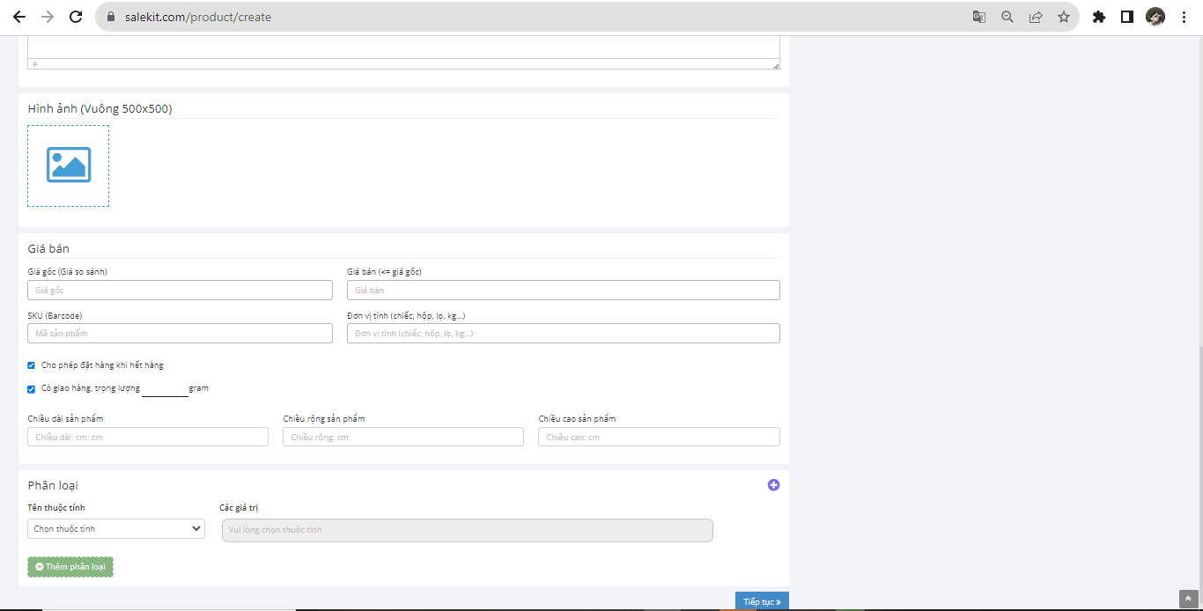1203x611 pixels.
Task: Toggle the Có giao hàng checkbox
Action: coord(32,389)
